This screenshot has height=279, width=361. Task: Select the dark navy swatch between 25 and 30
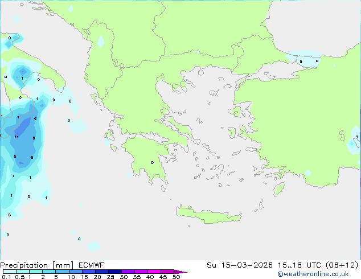point(115,272)
